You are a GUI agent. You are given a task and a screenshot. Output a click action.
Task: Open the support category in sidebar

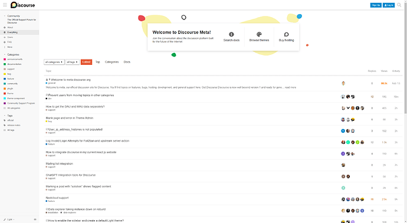[x=11, y=69]
